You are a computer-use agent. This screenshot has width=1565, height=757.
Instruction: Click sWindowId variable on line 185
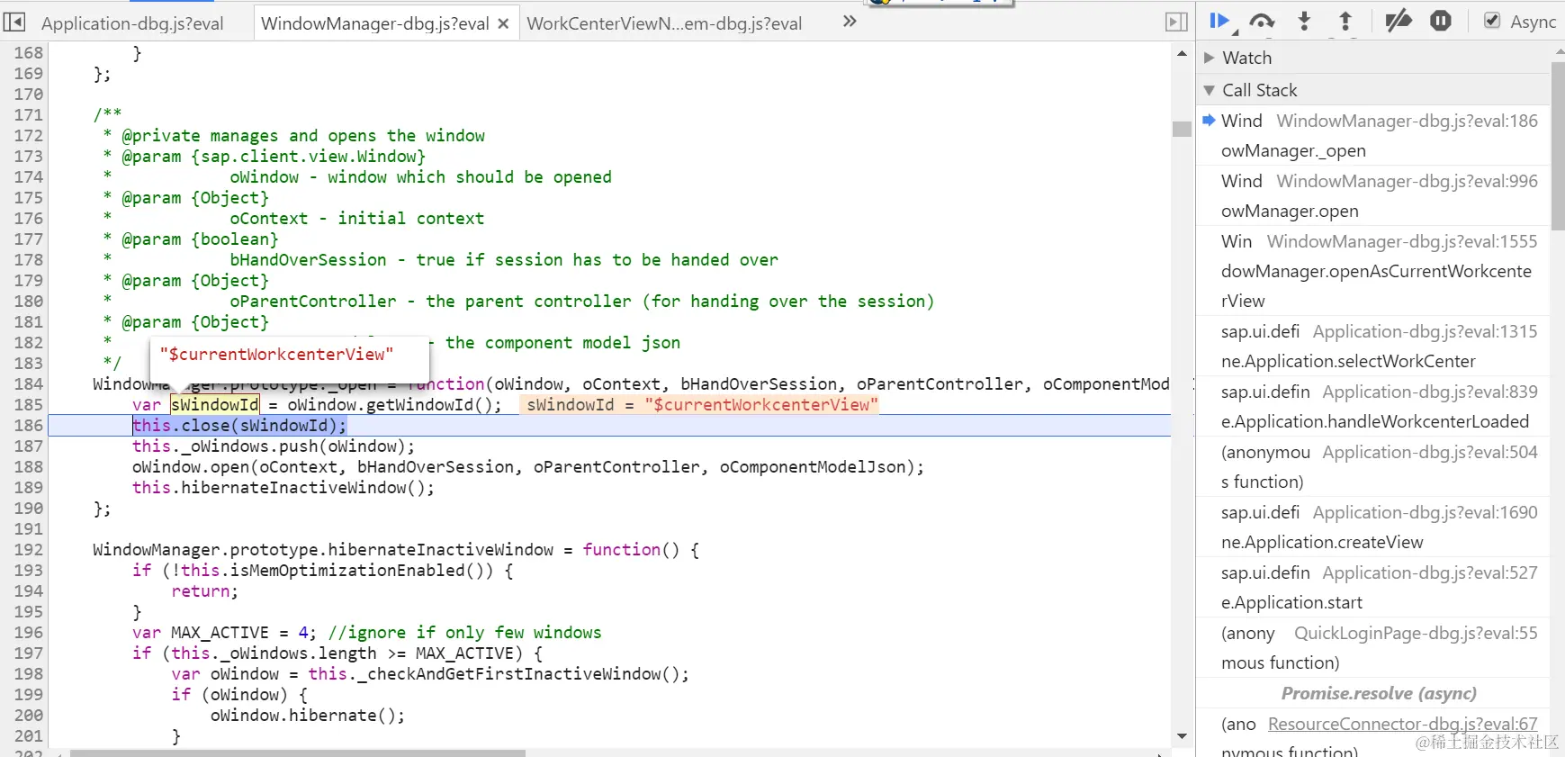pyautogui.click(x=215, y=404)
